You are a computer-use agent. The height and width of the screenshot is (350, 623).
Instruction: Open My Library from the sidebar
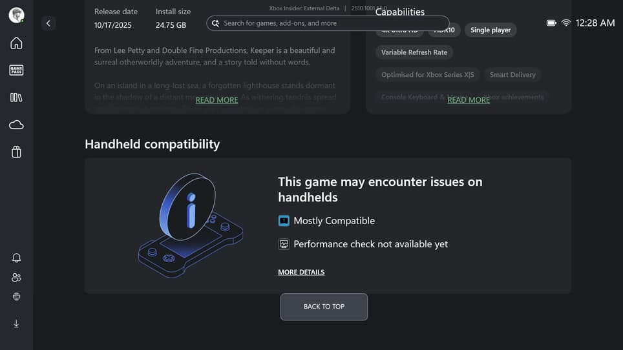(x=16, y=98)
